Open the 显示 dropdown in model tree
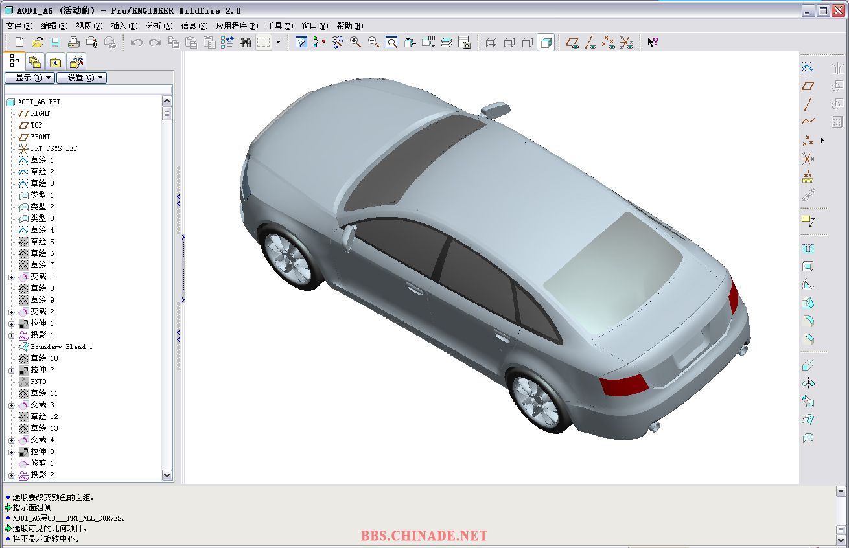Viewport: 849px width, 548px height. point(29,78)
